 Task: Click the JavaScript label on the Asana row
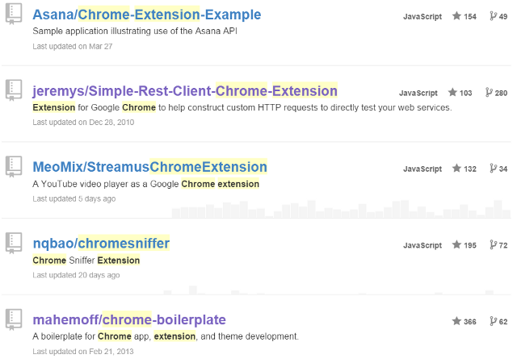click(x=422, y=16)
